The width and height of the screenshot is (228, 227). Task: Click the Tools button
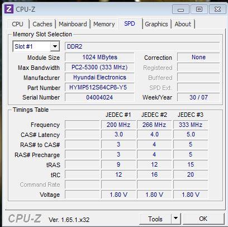coord(155,219)
